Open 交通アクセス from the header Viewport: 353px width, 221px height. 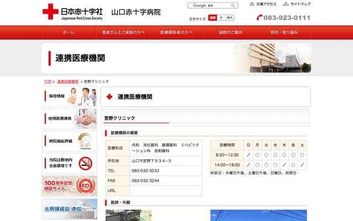pos(263,4)
